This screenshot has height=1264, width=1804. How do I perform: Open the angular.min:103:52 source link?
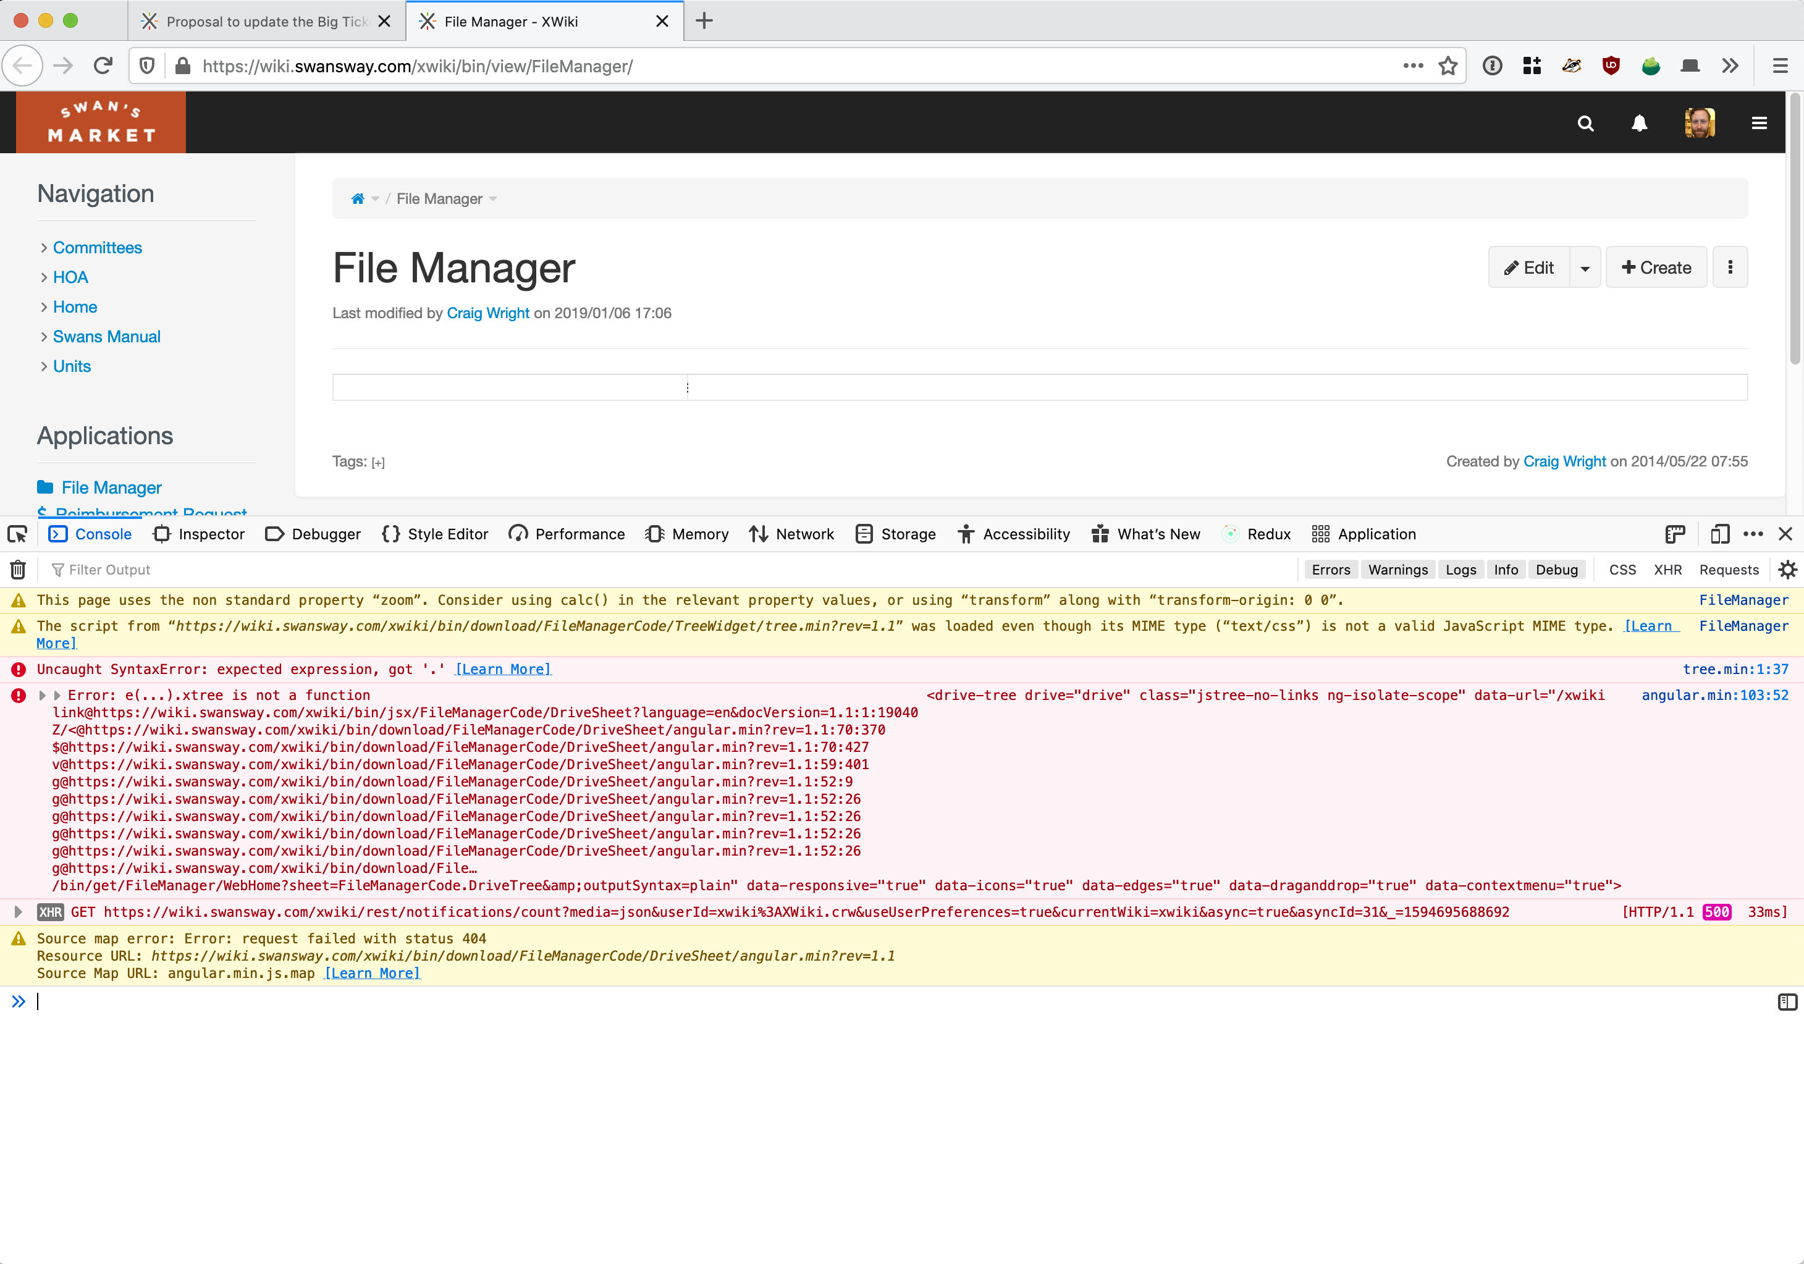pyautogui.click(x=1714, y=695)
